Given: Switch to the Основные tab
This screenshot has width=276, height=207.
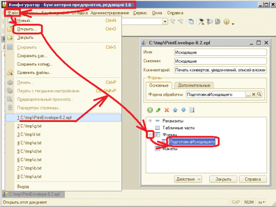Looking at the screenshot, I should point(159,86).
